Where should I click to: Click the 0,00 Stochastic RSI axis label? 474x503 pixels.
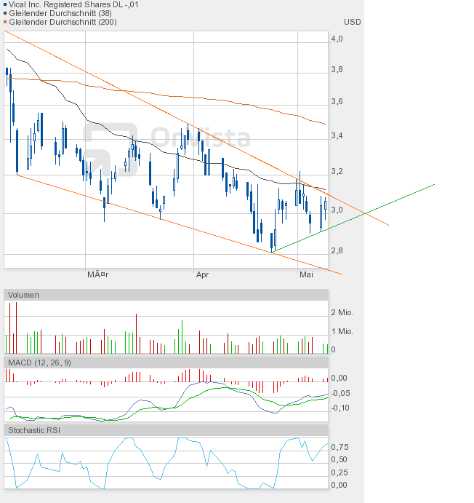(x=340, y=485)
